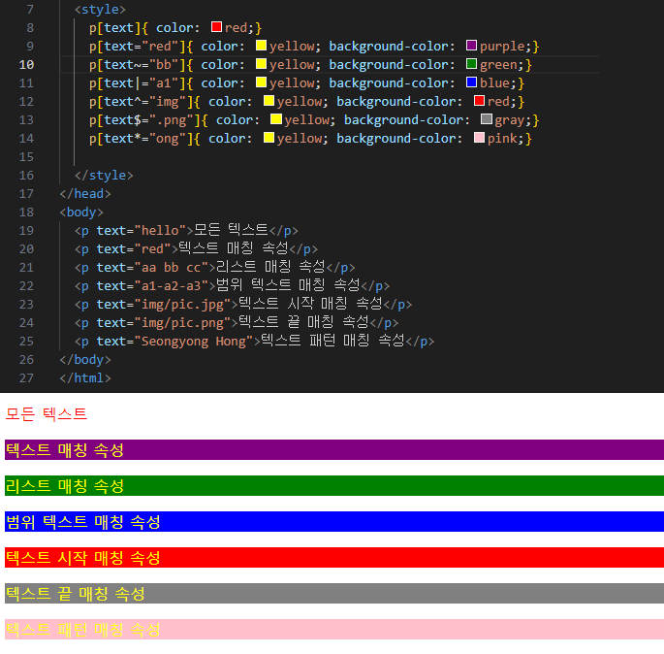Click the blue color swatch on line 11
The height and width of the screenshot is (654, 664).
click(x=471, y=82)
